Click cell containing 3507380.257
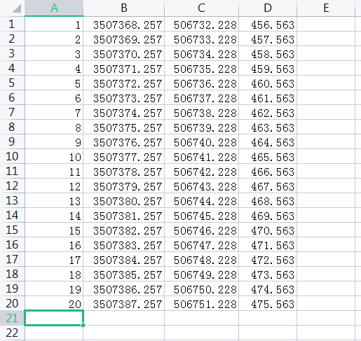Viewport: 361px width, 341px height. point(124,200)
